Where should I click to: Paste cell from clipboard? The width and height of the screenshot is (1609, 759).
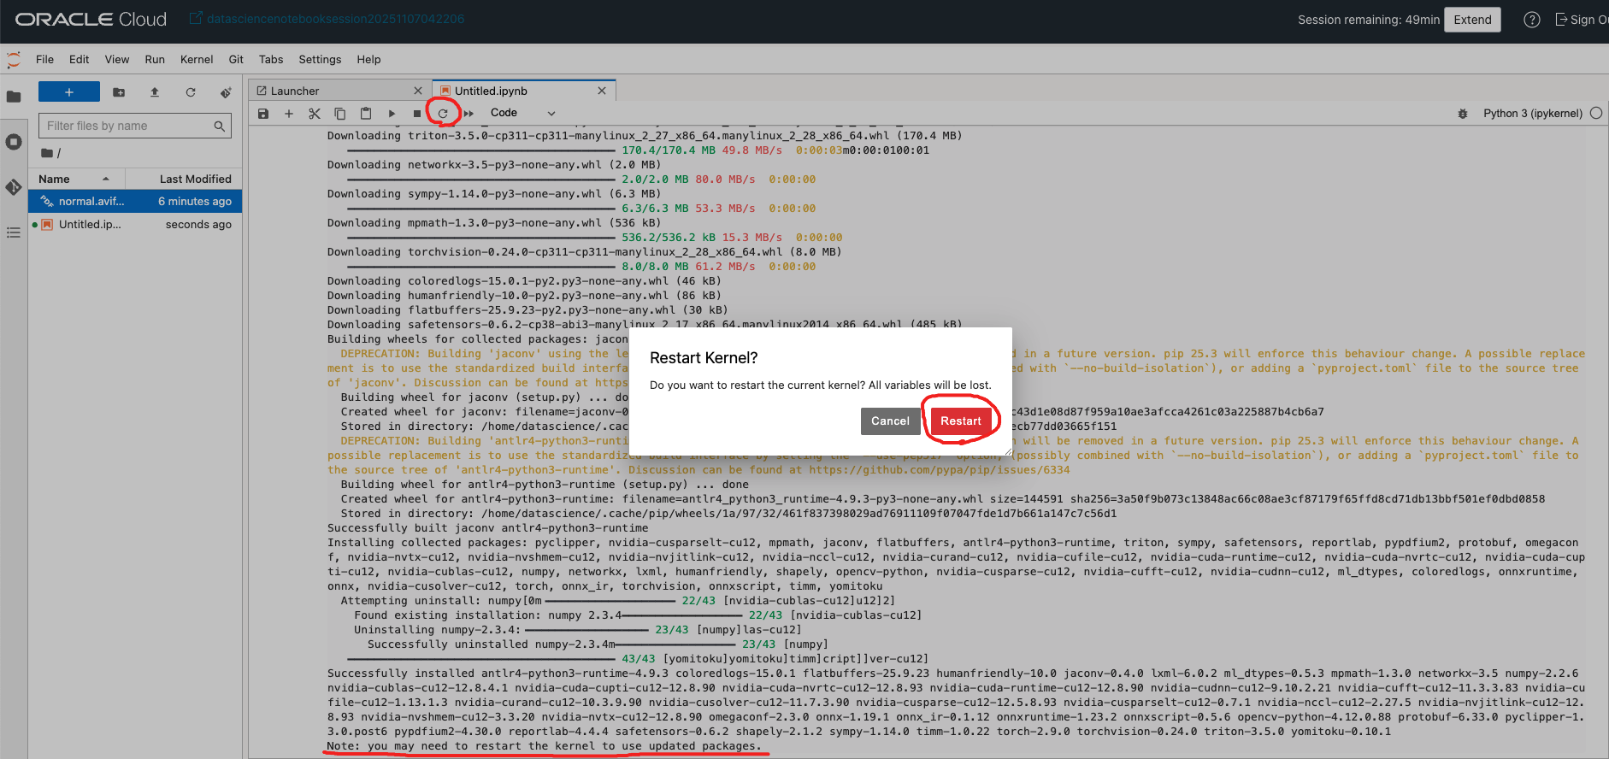pos(366,114)
